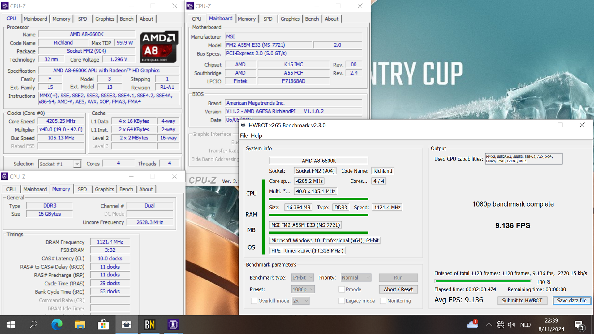594x334 pixels.
Task: Enable Pmode checkbox
Action: pyautogui.click(x=342, y=289)
